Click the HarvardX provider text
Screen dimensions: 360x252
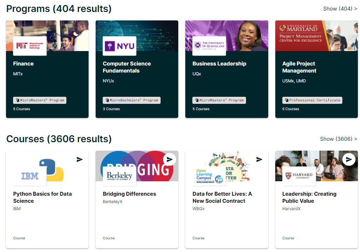coord(291,209)
